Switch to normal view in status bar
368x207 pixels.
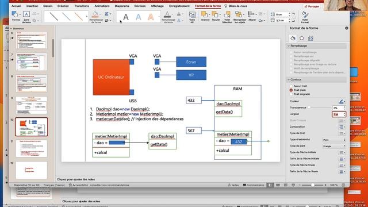(270, 185)
